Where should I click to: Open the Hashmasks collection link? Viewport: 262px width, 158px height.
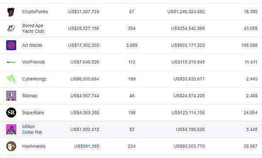point(34,146)
